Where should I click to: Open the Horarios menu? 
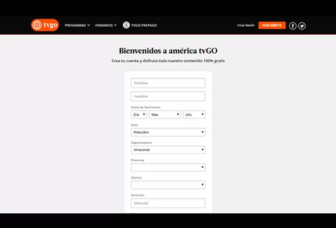point(106,25)
